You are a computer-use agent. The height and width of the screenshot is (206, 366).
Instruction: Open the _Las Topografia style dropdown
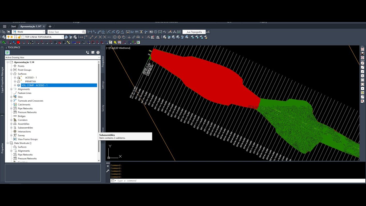click(x=194, y=32)
